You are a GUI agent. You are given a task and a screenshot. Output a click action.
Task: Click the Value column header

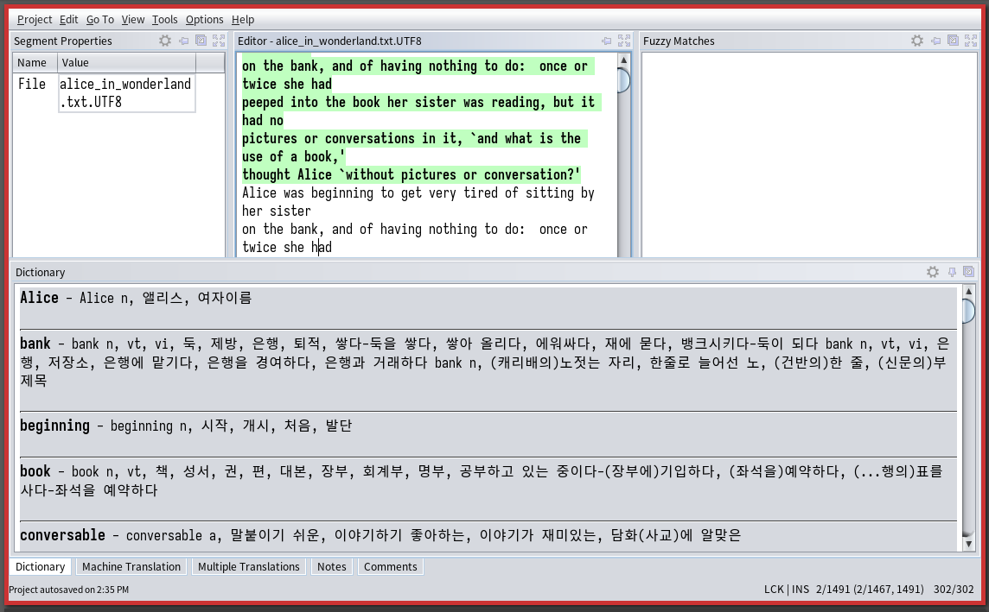126,63
